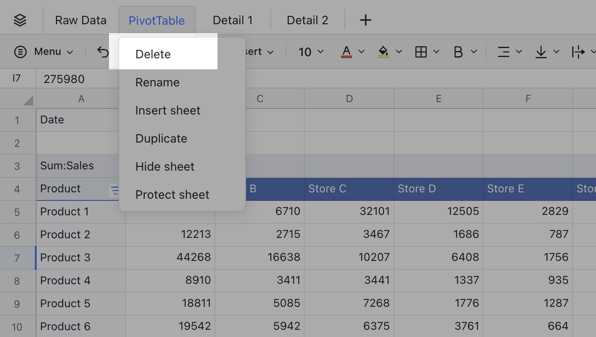Click the vertical alignment icon
The width and height of the screenshot is (596, 337).
click(x=540, y=51)
